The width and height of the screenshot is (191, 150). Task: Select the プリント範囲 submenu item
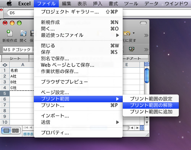point(78,99)
